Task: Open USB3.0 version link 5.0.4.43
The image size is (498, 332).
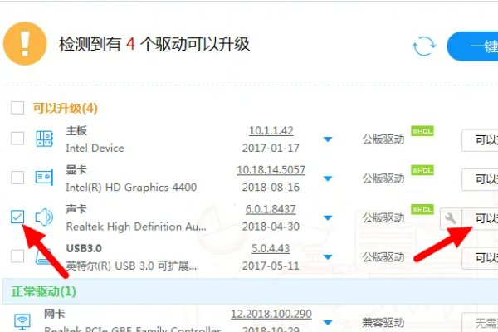Action: [x=271, y=248]
